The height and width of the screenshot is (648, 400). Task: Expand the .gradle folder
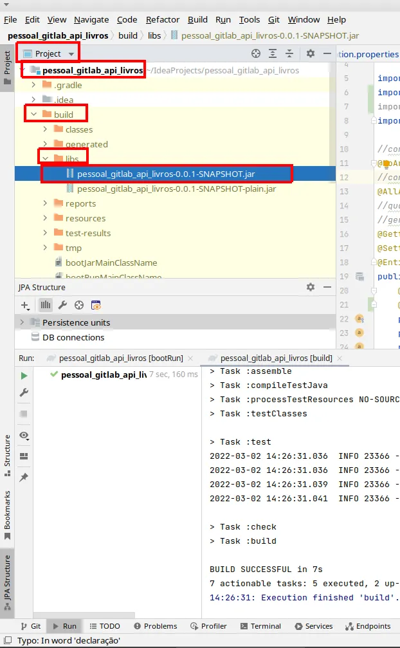coord(34,85)
